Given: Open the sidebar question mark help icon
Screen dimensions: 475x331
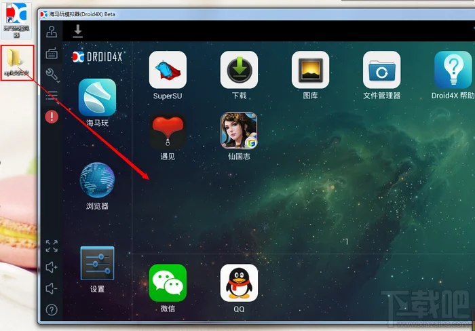Looking at the screenshot, I should pos(52,310).
